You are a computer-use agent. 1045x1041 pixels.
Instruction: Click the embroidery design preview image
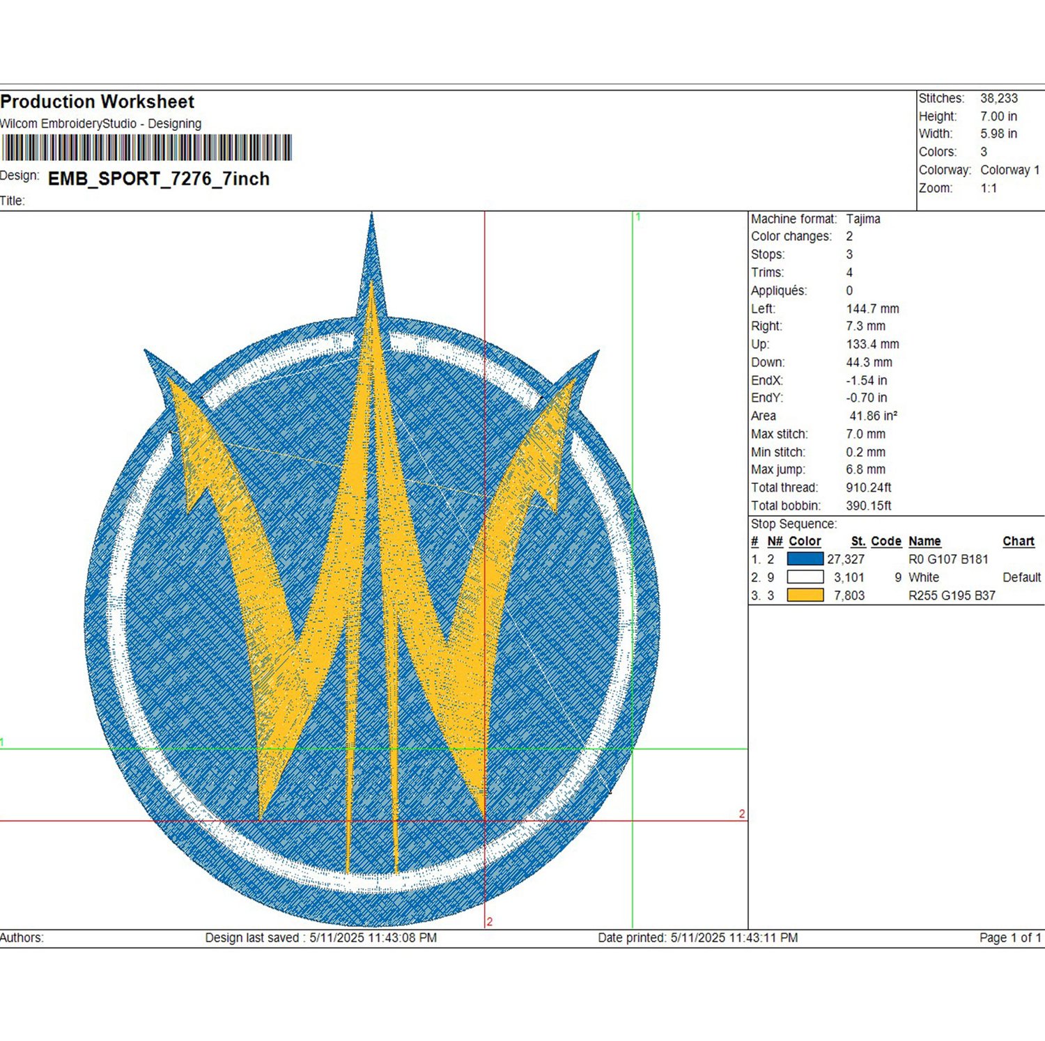[372, 570]
